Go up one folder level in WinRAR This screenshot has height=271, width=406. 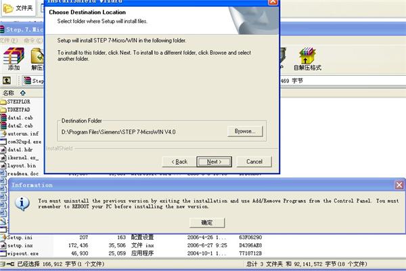tap(7, 81)
